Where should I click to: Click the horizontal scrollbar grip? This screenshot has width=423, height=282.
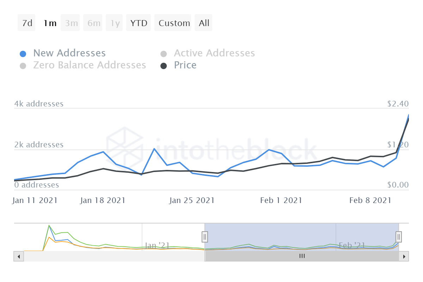point(302,256)
